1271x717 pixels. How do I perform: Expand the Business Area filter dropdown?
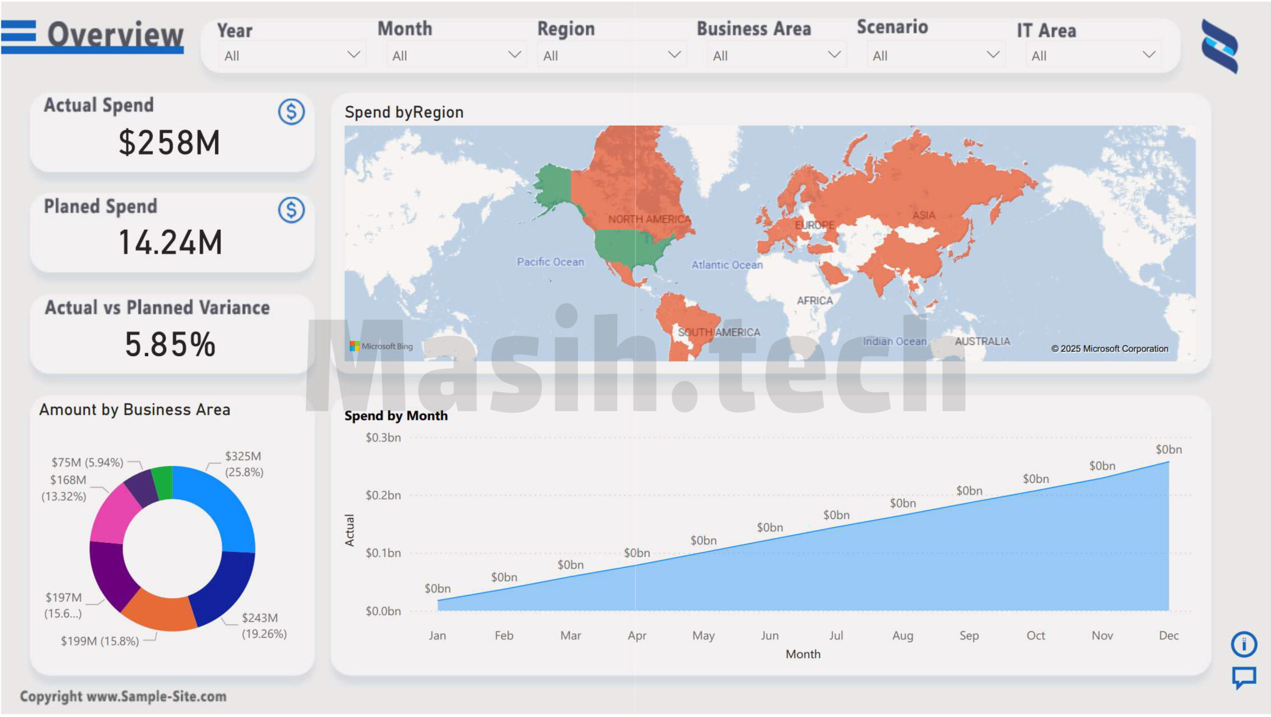click(777, 55)
